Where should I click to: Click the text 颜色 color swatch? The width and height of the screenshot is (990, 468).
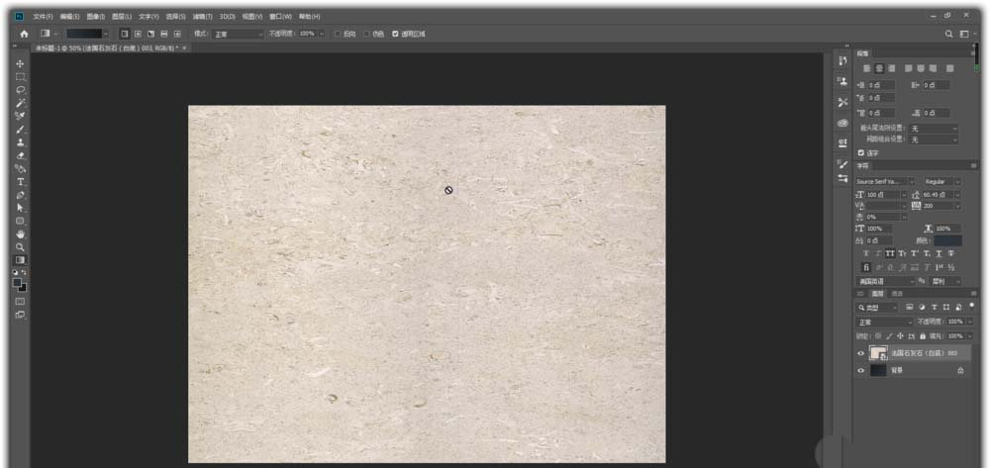(946, 240)
